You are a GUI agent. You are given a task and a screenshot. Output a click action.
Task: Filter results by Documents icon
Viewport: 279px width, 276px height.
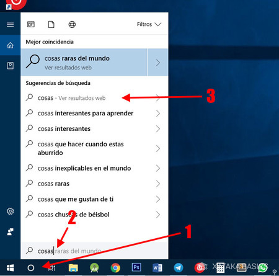pos(51,24)
